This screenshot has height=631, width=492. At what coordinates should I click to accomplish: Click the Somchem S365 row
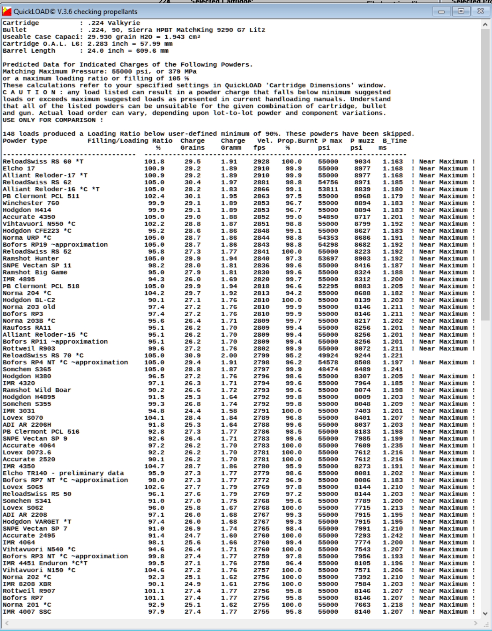click(x=202, y=369)
